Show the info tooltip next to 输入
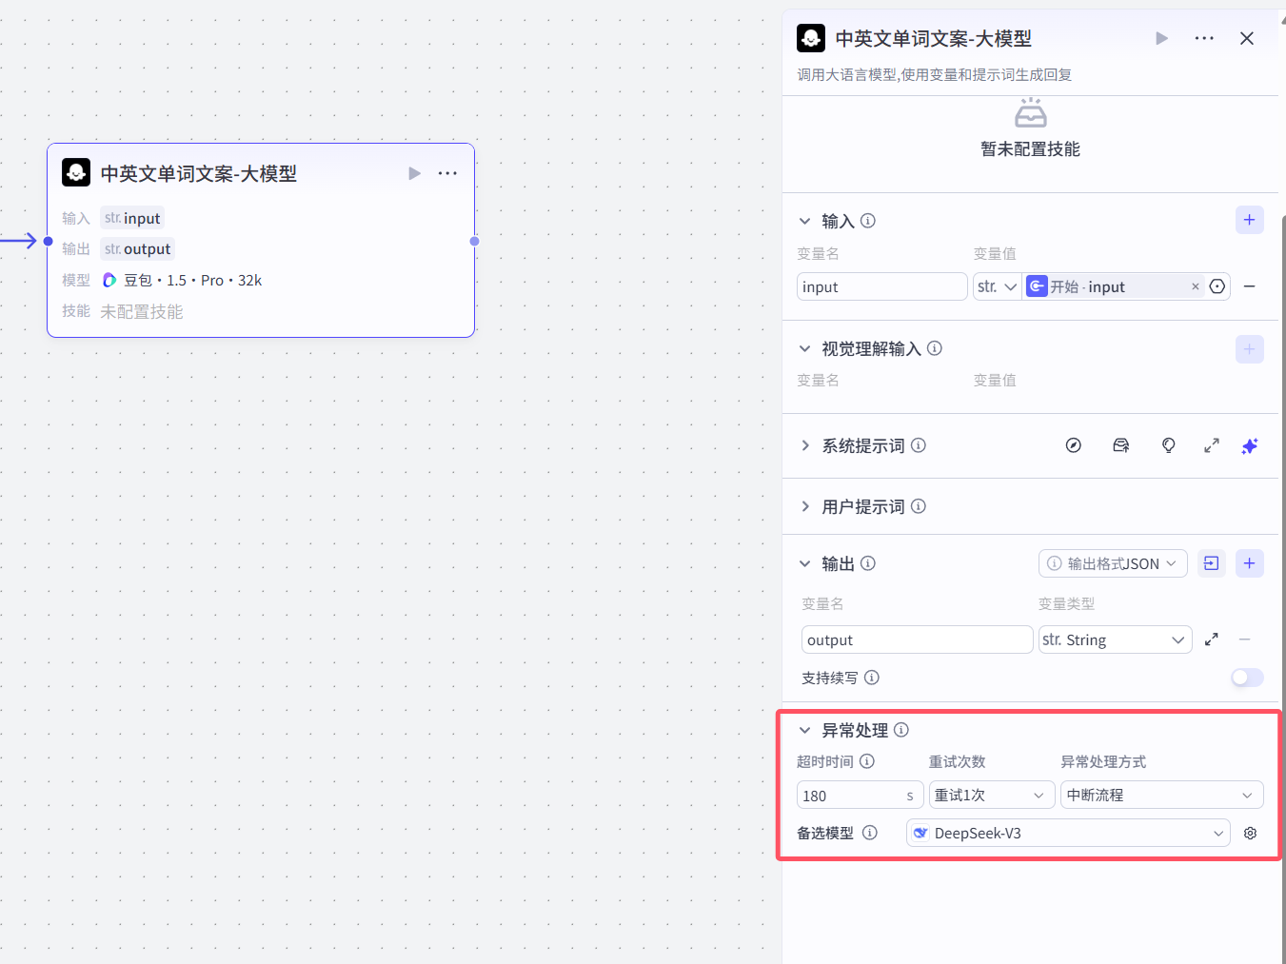 coord(868,221)
